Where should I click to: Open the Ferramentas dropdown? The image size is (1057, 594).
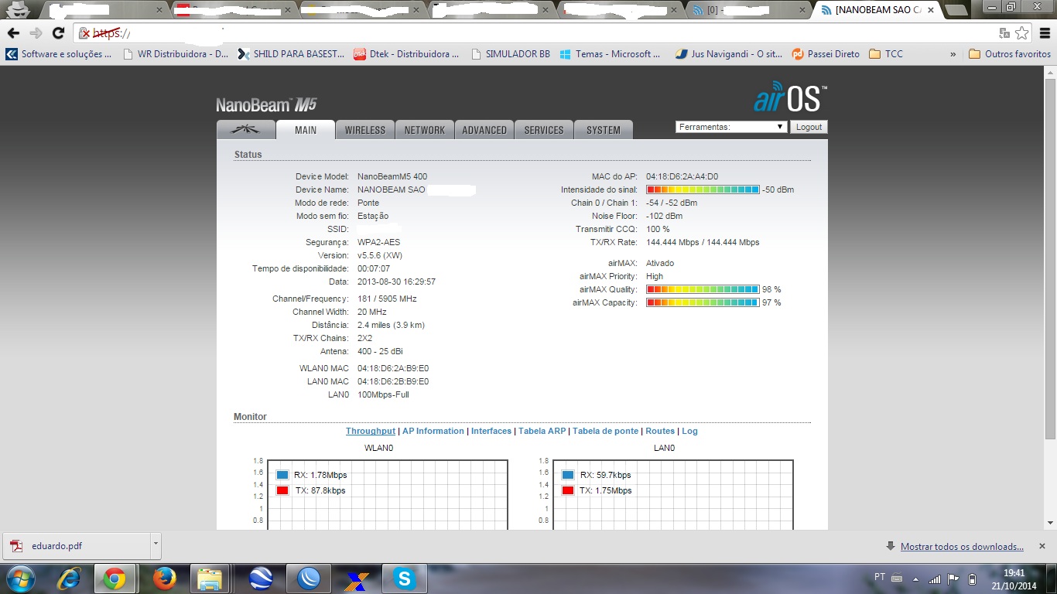pos(731,127)
